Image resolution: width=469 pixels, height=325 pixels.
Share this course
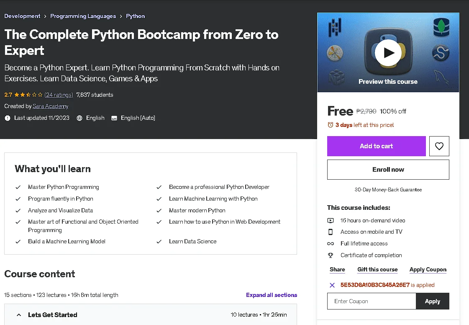(337, 270)
